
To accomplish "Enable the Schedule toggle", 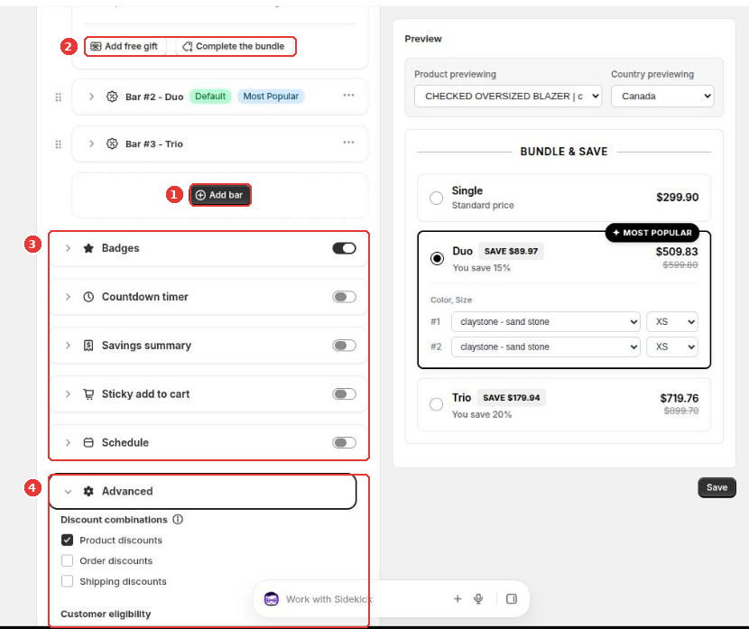I will coord(345,443).
